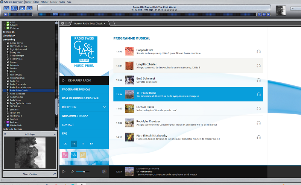This screenshot has width=301, height=185.
Task: Open RadioParadise stream
Action: 16,97
